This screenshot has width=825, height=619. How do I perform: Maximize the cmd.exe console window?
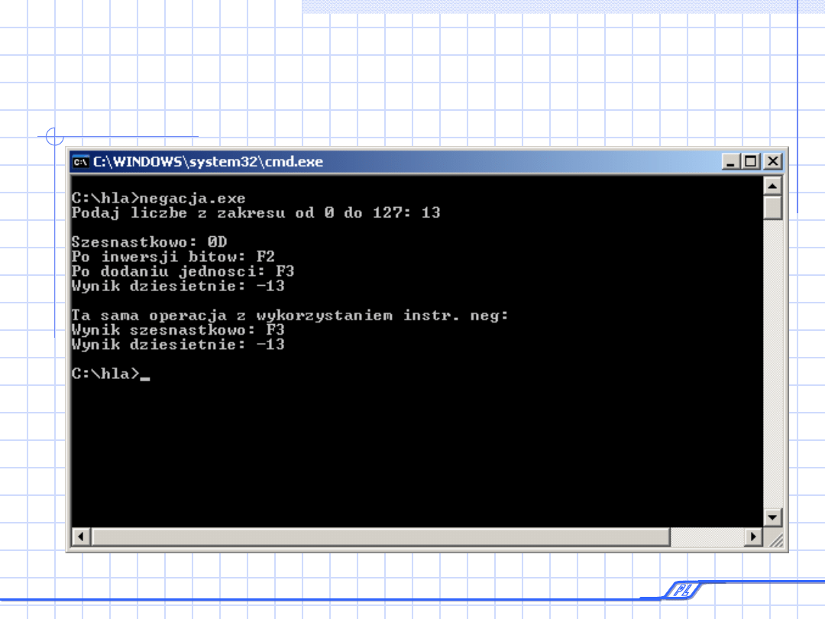pos(752,162)
